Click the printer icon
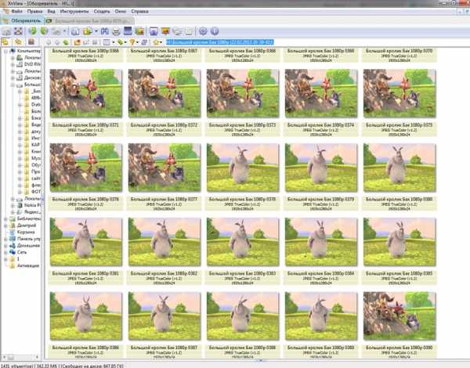 [116, 31]
